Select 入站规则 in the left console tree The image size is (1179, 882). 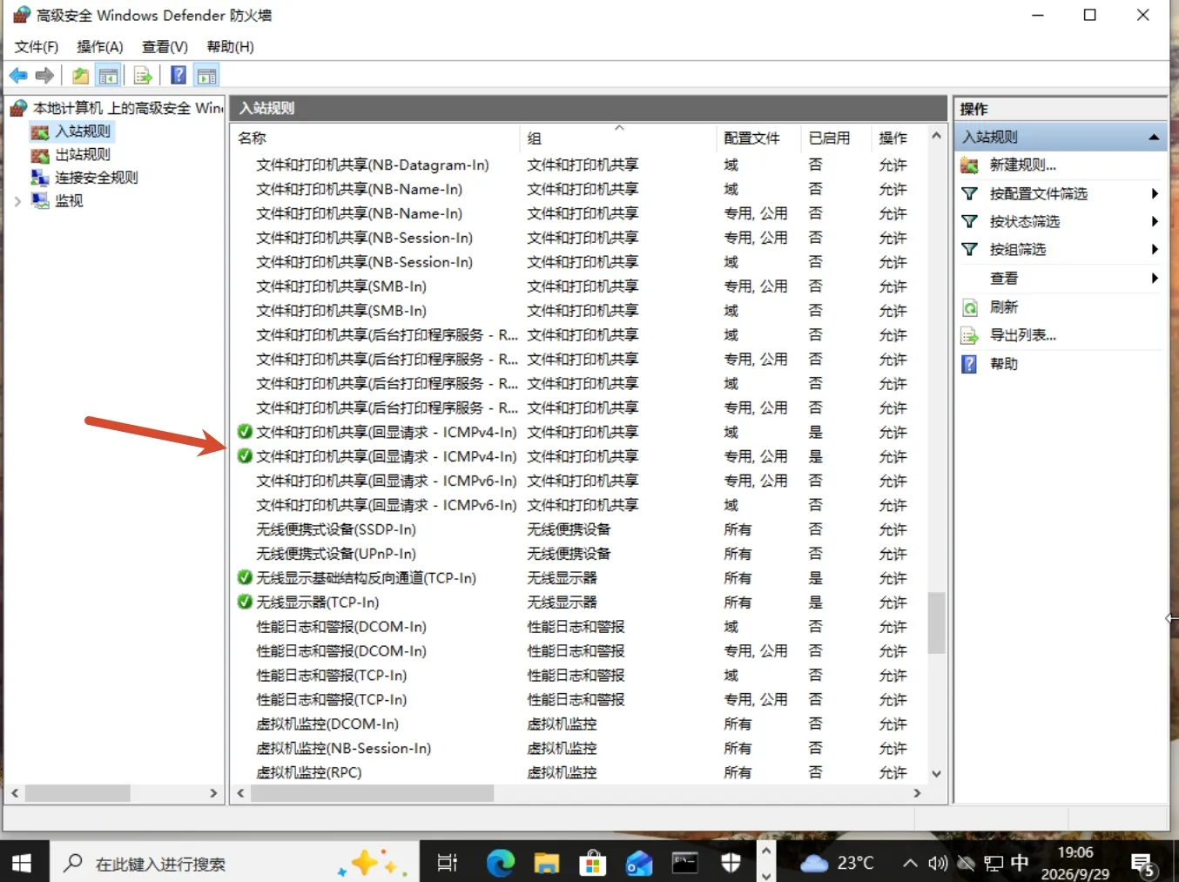point(83,131)
